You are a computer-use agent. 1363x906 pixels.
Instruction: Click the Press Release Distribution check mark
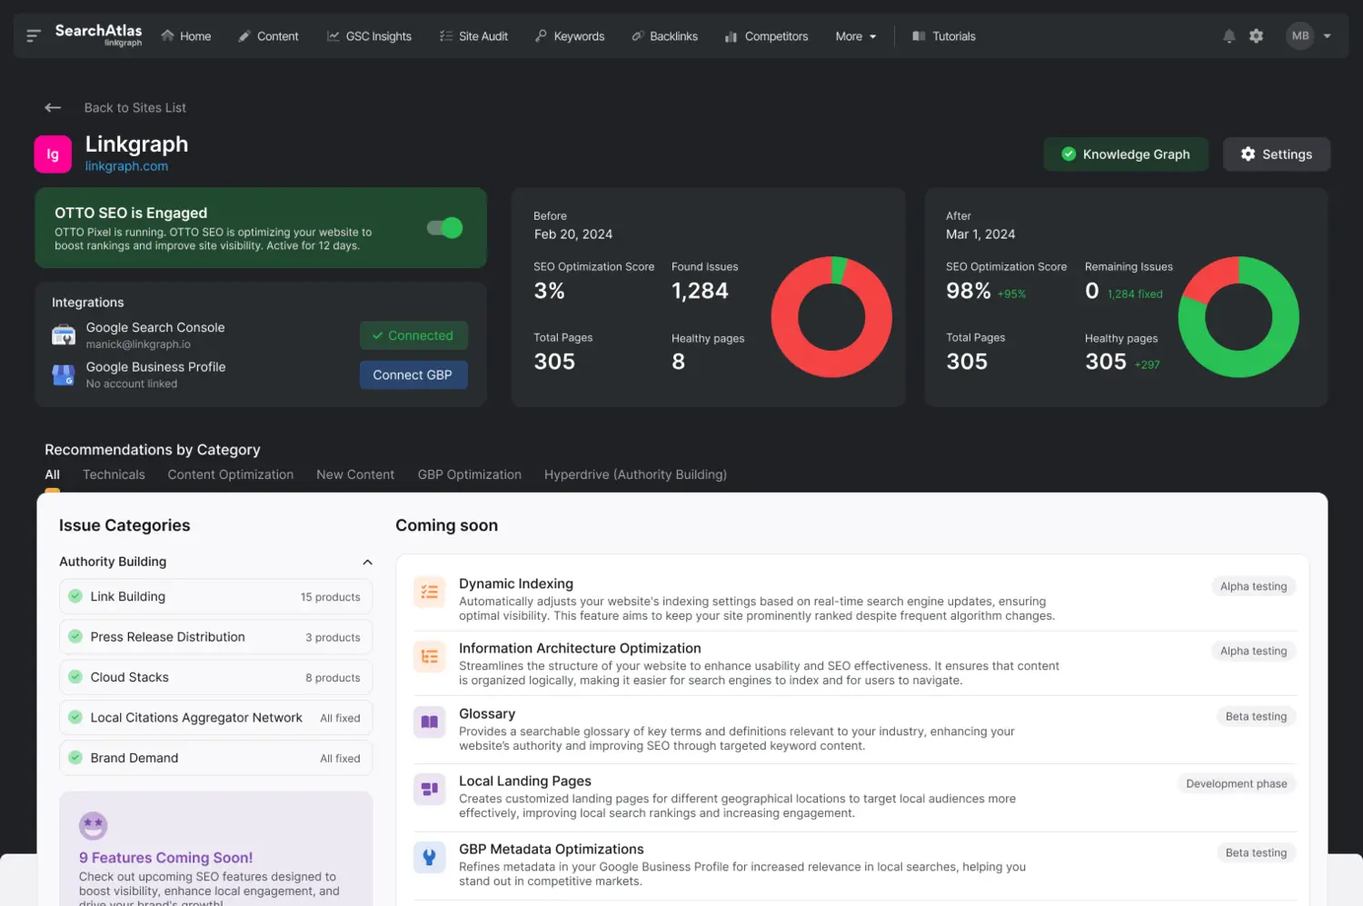(x=75, y=637)
